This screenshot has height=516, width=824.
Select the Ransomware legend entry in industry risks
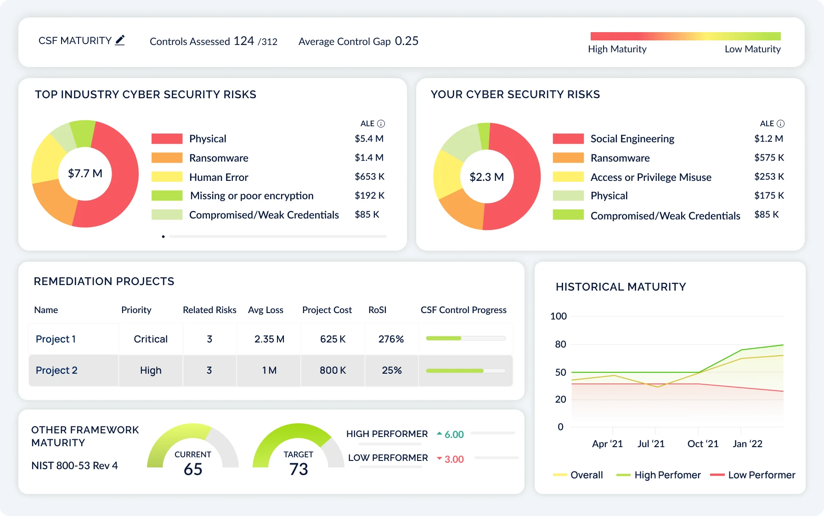pyautogui.click(x=218, y=157)
